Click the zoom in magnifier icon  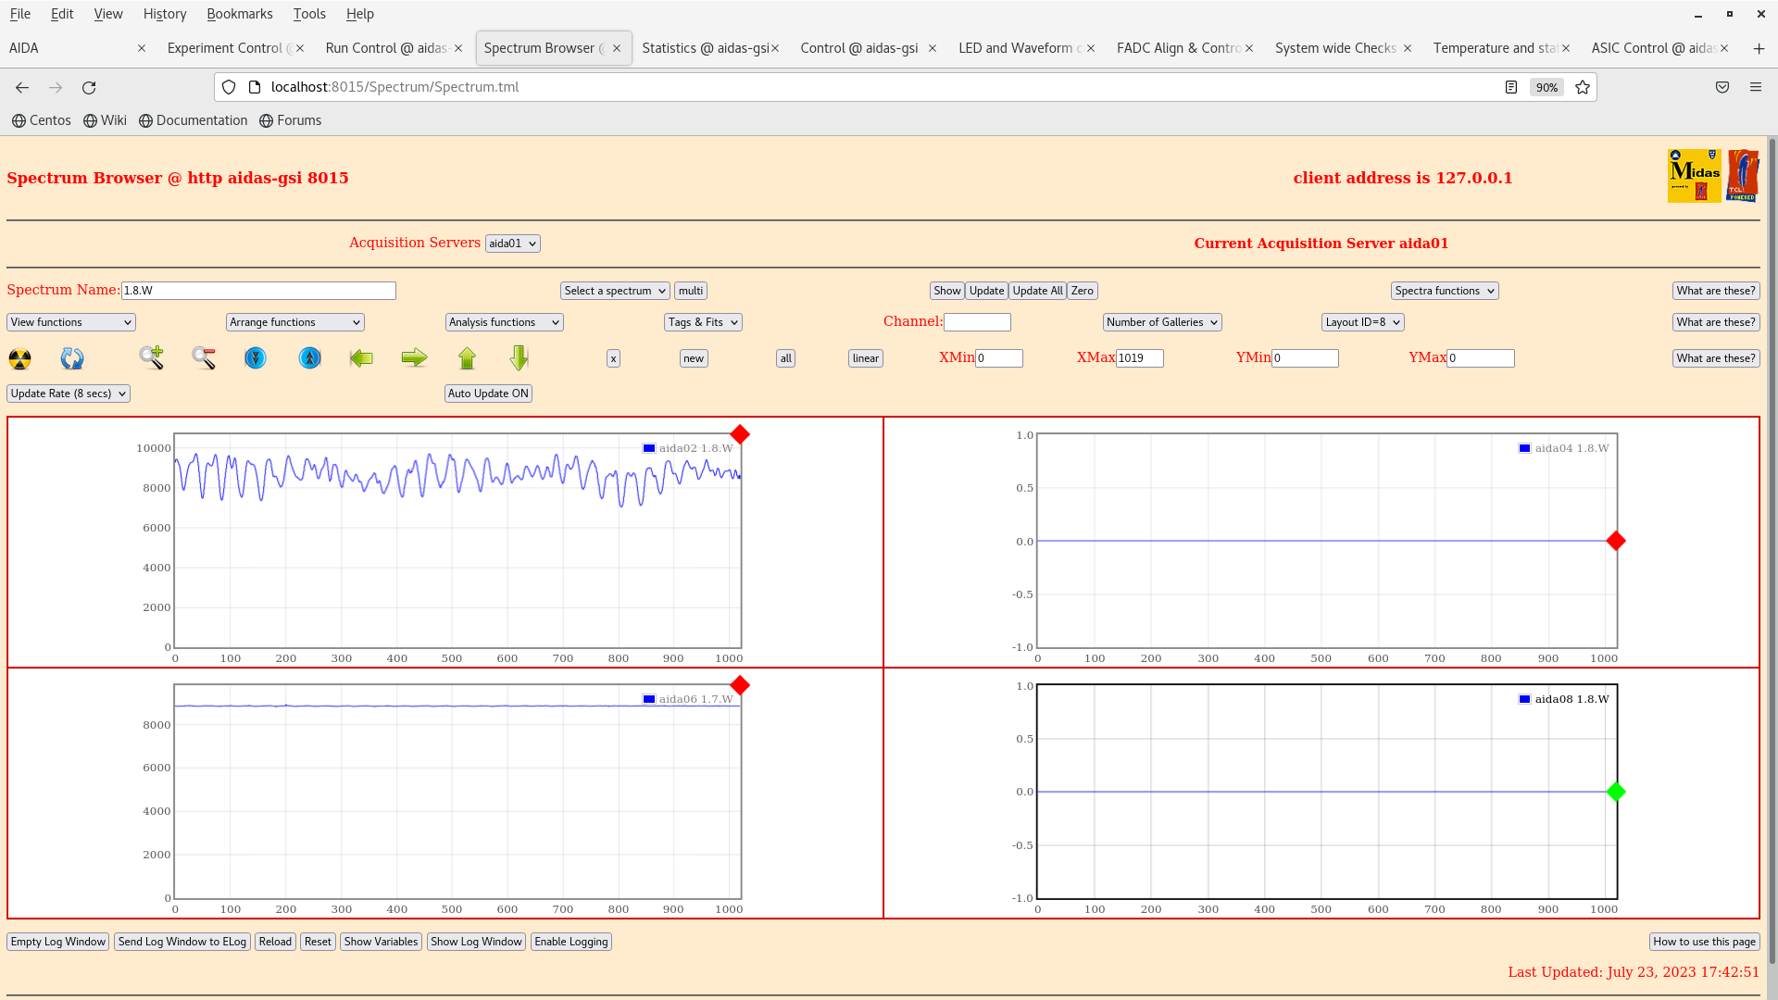[152, 358]
